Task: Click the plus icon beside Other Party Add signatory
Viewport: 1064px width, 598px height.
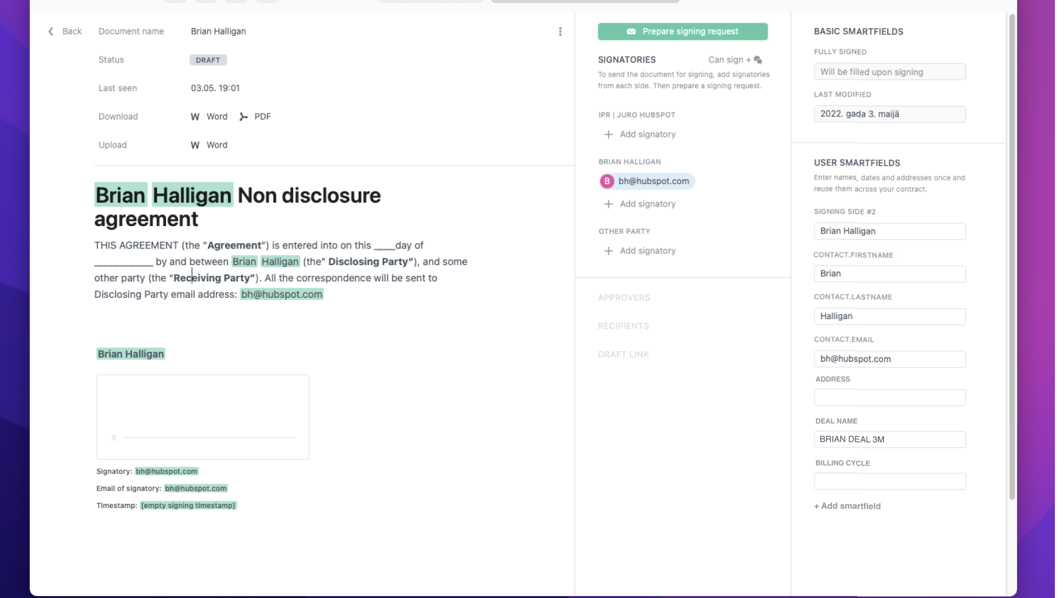Action: (x=608, y=251)
